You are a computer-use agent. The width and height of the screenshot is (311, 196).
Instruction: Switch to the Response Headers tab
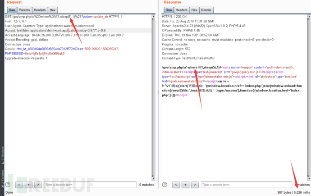point(182,10)
